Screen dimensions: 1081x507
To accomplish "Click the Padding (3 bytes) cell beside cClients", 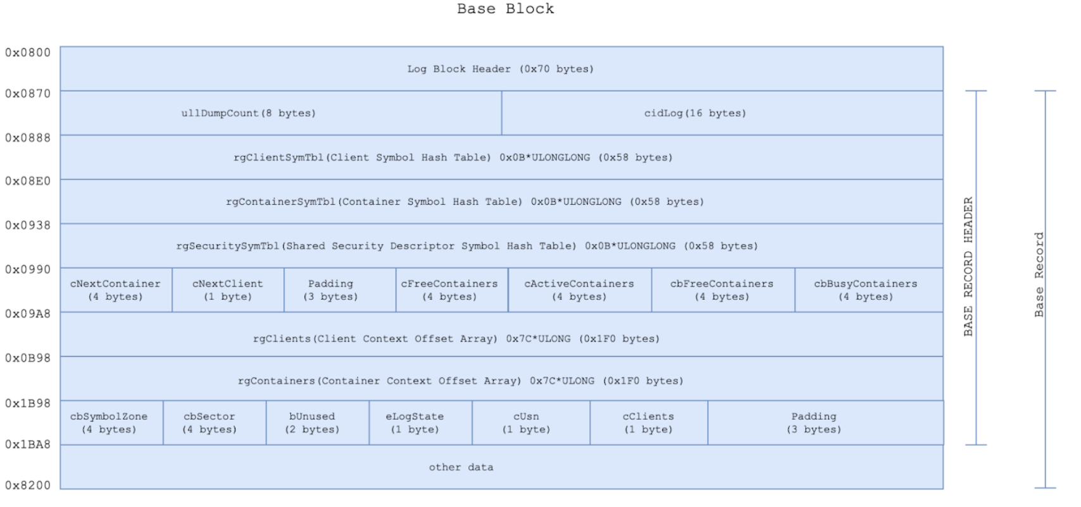I will click(x=825, y=422).
